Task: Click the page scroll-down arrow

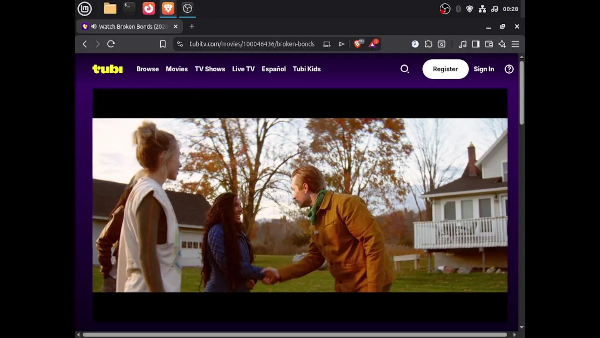Action: [522, 327]
